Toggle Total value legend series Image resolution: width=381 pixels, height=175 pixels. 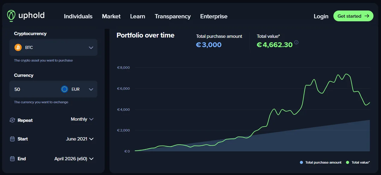[358, 162]
